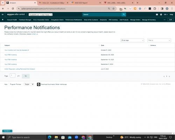Switch to the Inbox Gmail tab

coord(54,3)
